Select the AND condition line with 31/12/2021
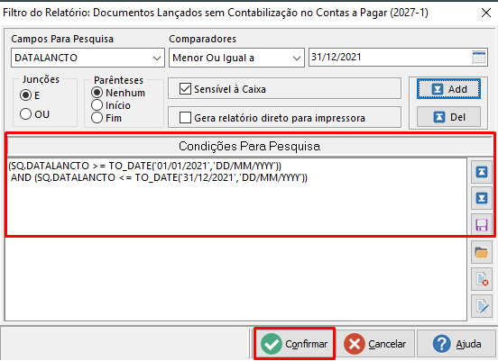The height and width of the screenshot is (361, 498). (159, 177)
